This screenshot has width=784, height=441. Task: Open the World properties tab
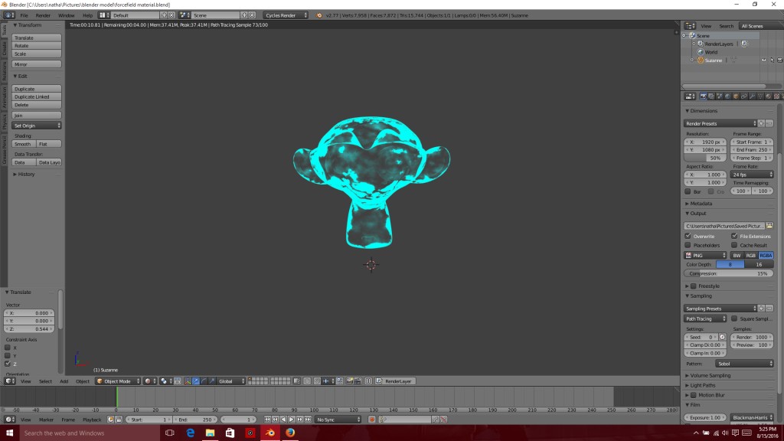[x=727, y=96]
